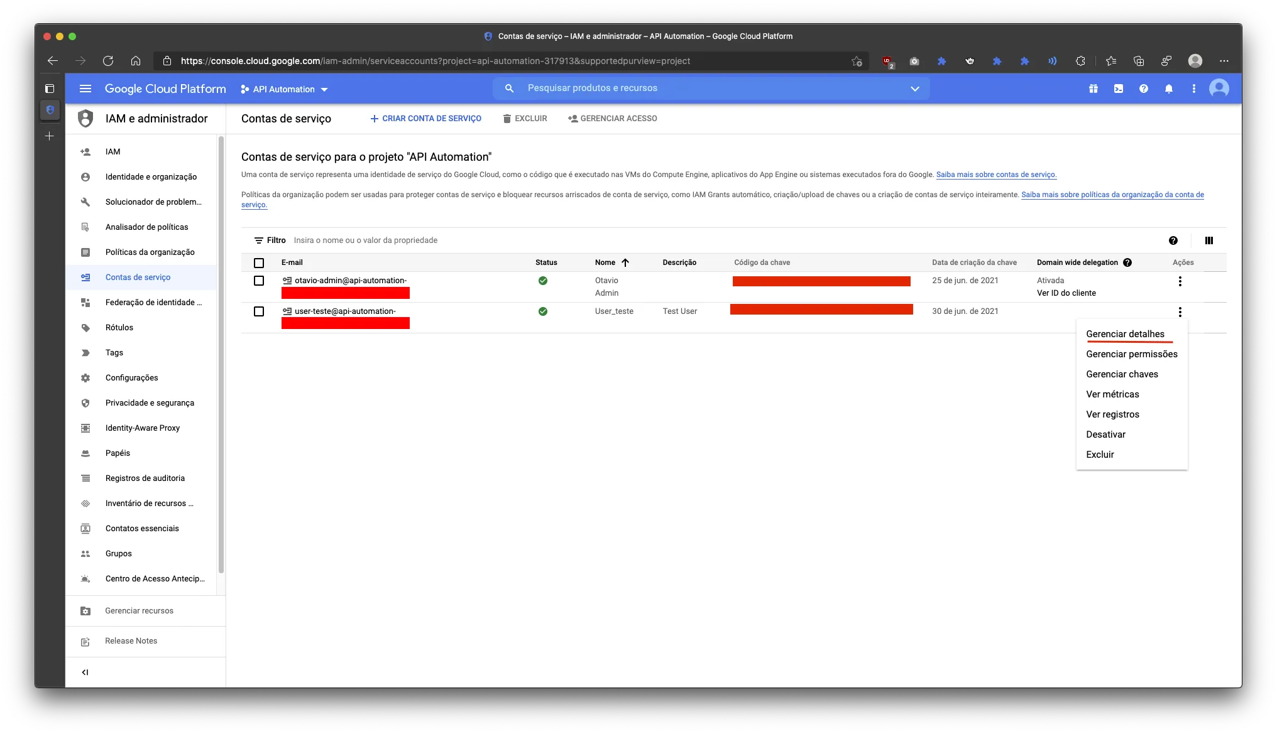
Task: Click the browser home button
Action: [x=136, y=61]
